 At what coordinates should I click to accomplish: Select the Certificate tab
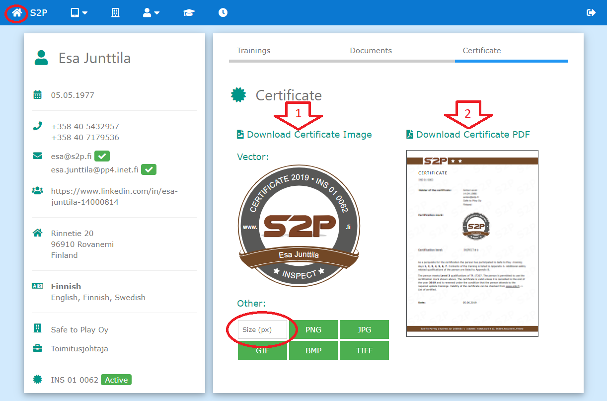click(x=482, y=51)
